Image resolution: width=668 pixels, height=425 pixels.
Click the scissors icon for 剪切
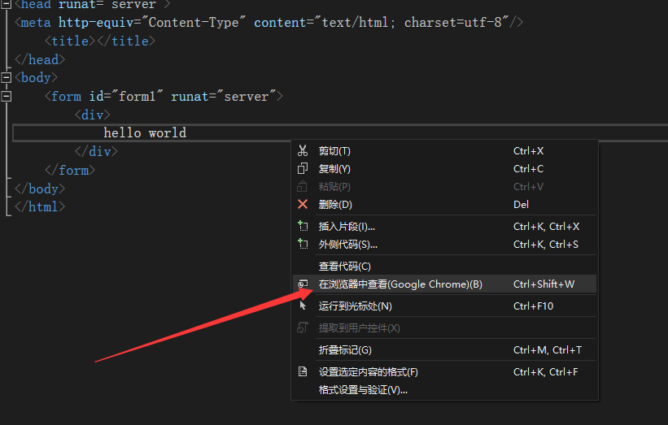pyautogui.click(x=303, y=151)
